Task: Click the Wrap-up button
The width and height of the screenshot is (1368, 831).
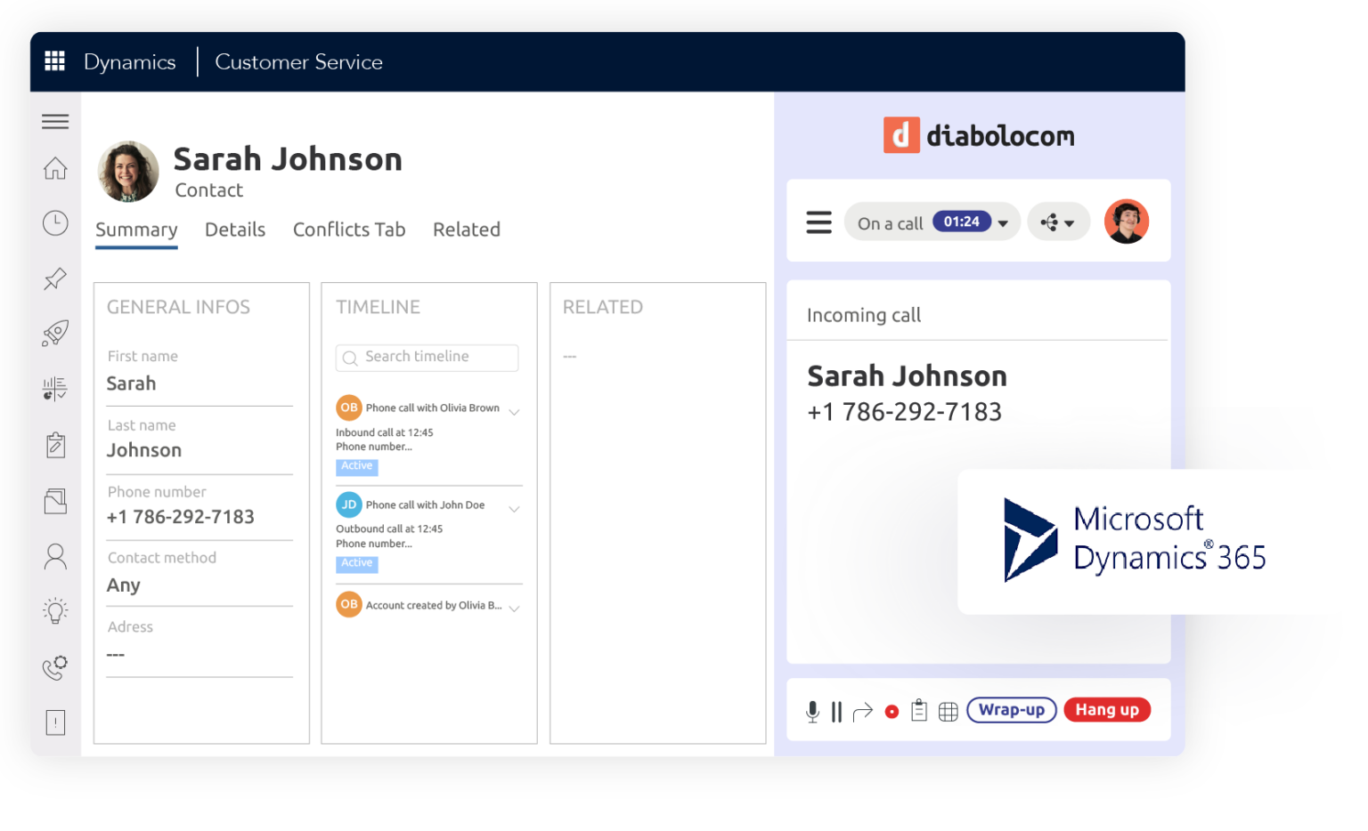Action: (x=1011, y=710)
